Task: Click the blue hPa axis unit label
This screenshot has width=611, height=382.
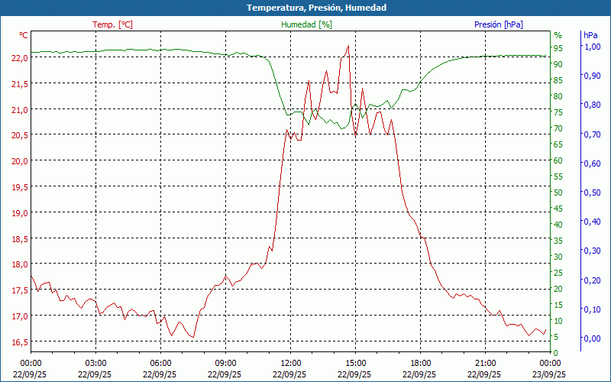Action: [x=590, y=35]
